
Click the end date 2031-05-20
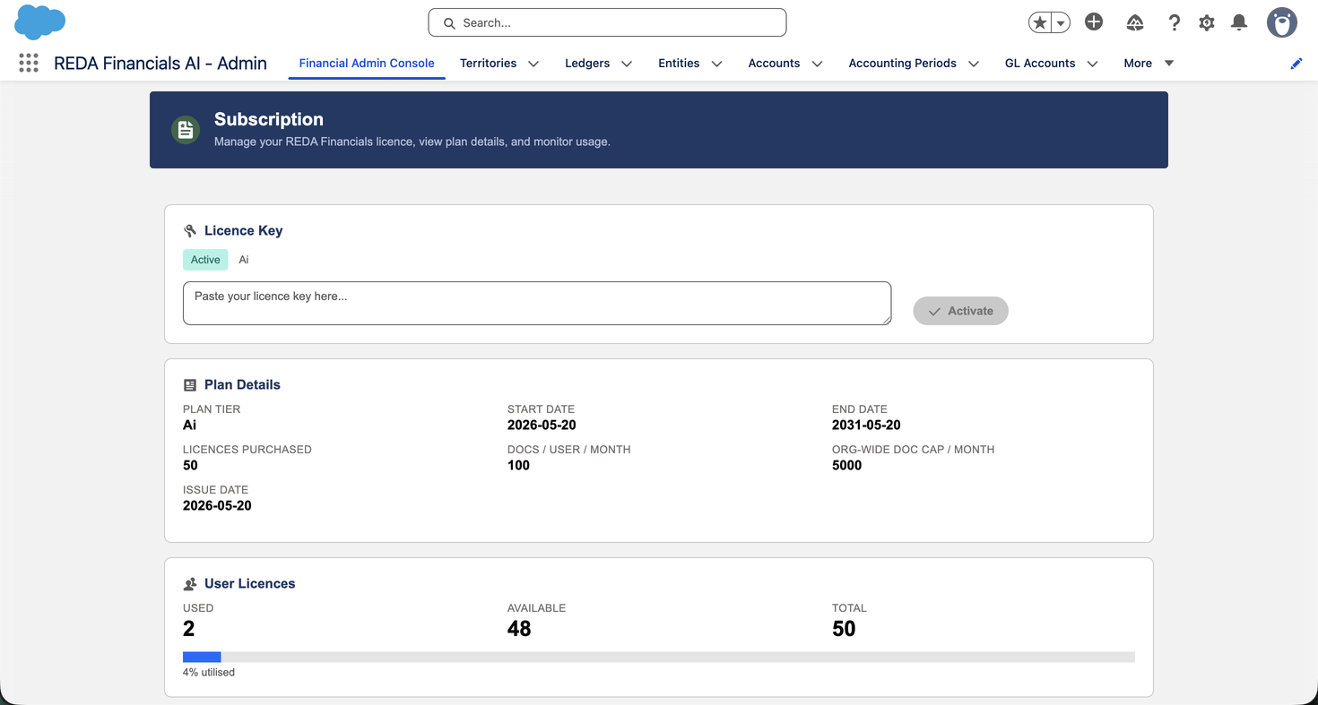(866, 425)
